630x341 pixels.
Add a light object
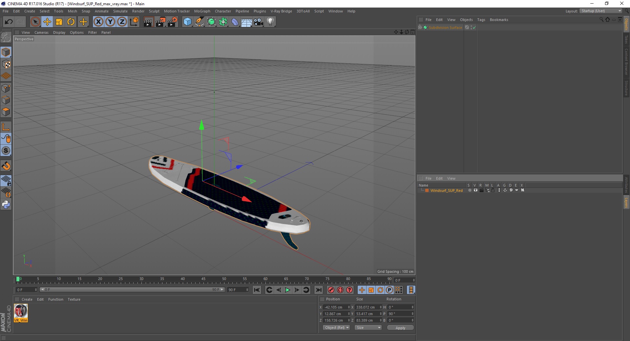[x=270, y=22]
